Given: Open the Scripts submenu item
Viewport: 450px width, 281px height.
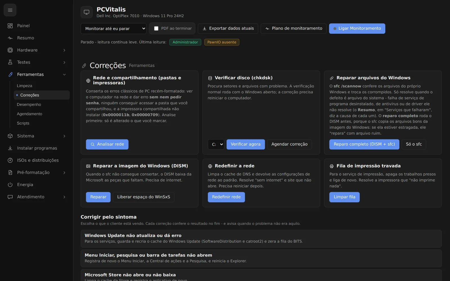Looking at the screenshot, I should pos(42,123).
